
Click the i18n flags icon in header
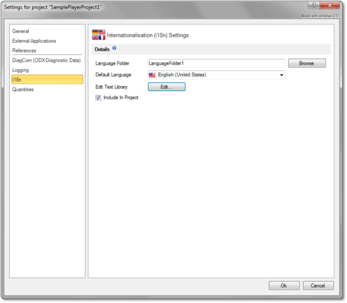tap(99, 35)
